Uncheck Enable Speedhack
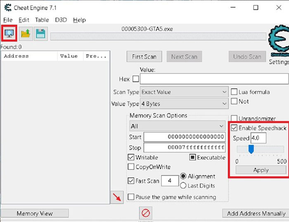The height and width of the screenshot is (222, 289). click(x=234, y=128)
